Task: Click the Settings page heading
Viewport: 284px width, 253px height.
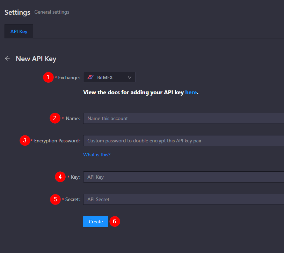Action: [x=17, y=13]
